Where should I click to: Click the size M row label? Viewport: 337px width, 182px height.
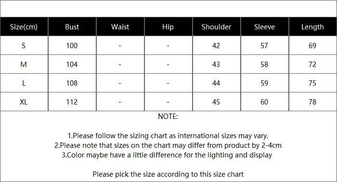[x=24, y=64]
